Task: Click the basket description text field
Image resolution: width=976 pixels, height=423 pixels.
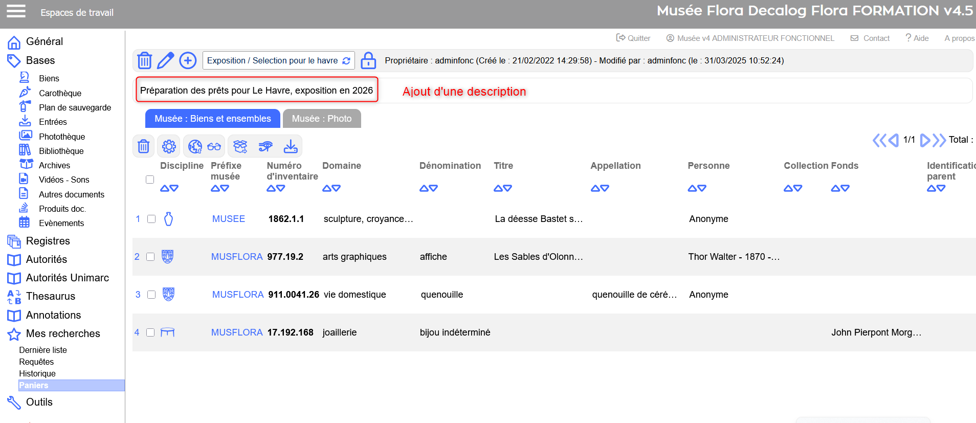Action: tap(257, 91)
